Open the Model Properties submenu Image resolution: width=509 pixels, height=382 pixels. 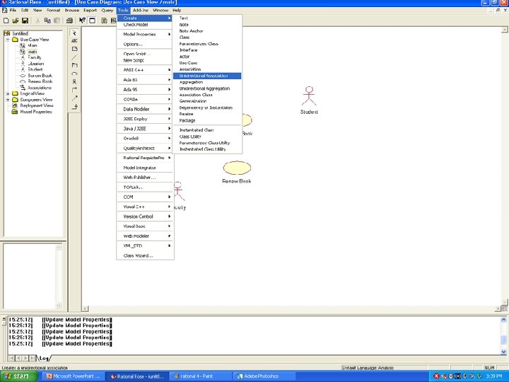point(145,35)
